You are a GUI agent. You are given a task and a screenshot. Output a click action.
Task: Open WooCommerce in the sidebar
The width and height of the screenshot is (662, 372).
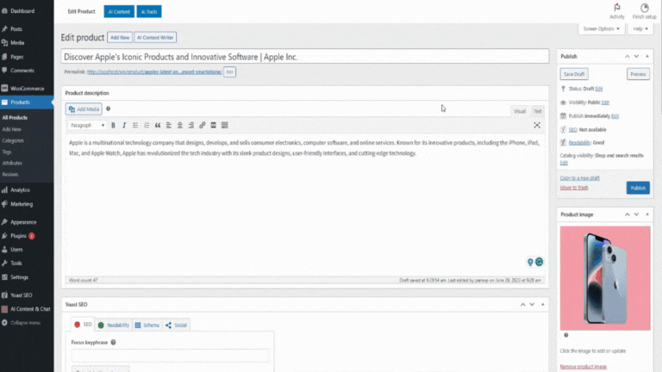[x=27, y=89]
